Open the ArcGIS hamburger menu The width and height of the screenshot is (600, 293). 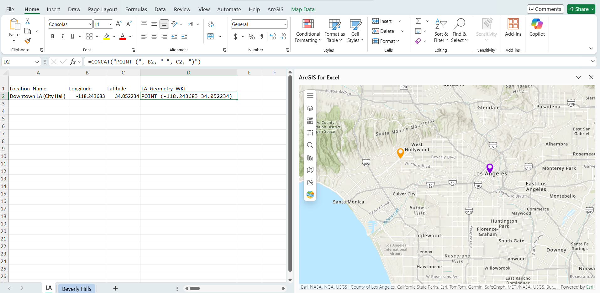tap(310, 96)
